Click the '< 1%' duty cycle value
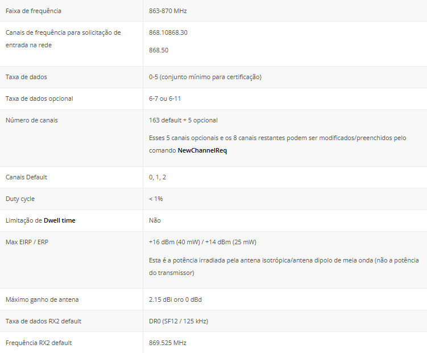 coord(156,199)
